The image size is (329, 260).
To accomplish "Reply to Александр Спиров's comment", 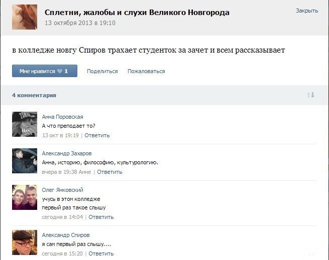I will (x=101, y=253).
